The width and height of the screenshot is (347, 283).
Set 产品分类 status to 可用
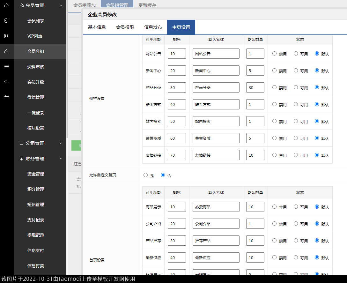296,87
